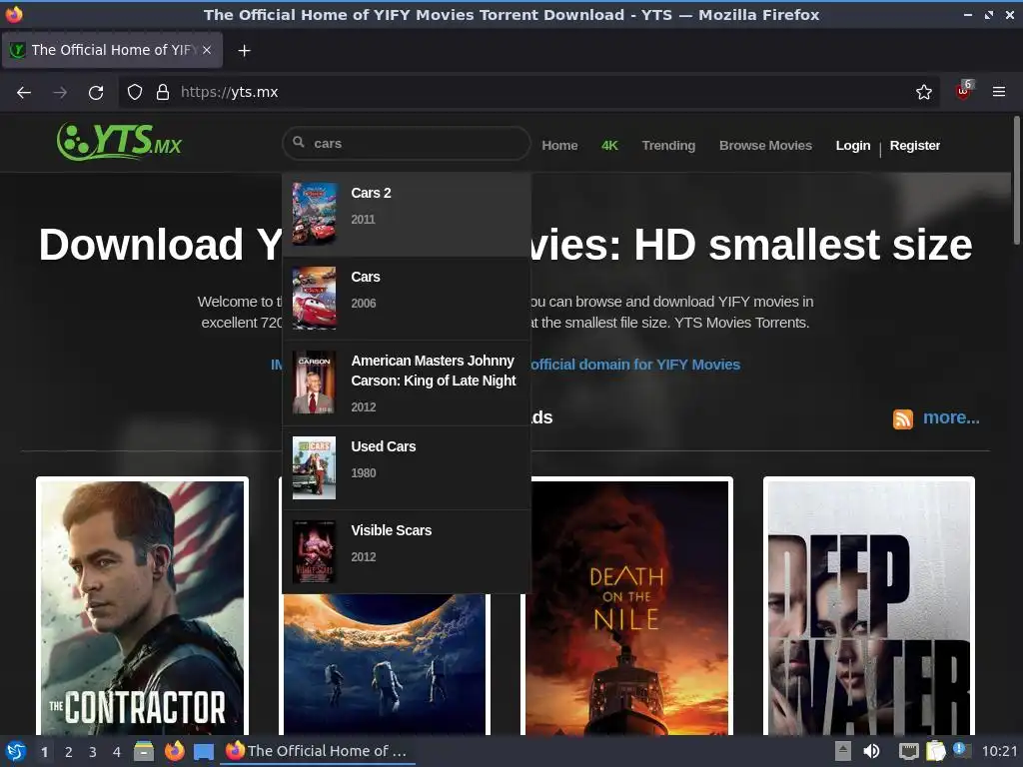Open the 4K movies section

(x=609, y=146)
